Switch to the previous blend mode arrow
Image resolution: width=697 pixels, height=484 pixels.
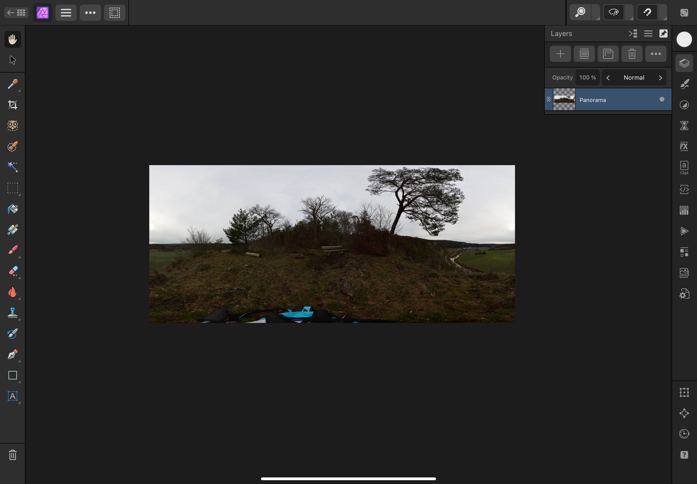click(x=608, y=78)
